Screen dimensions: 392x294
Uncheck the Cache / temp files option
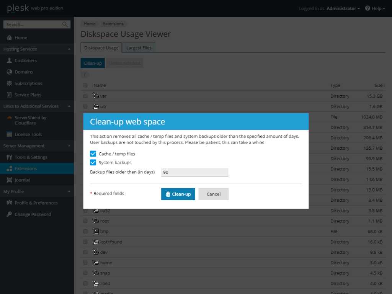pos(93,153)
